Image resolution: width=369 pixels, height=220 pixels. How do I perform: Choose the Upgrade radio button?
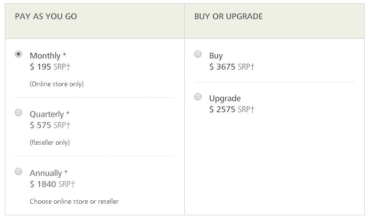[x=198, y=97]
